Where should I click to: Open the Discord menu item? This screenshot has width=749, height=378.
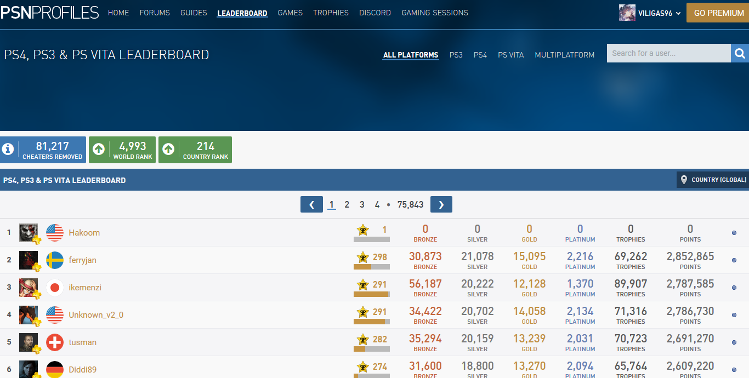[x=375, y=13]
